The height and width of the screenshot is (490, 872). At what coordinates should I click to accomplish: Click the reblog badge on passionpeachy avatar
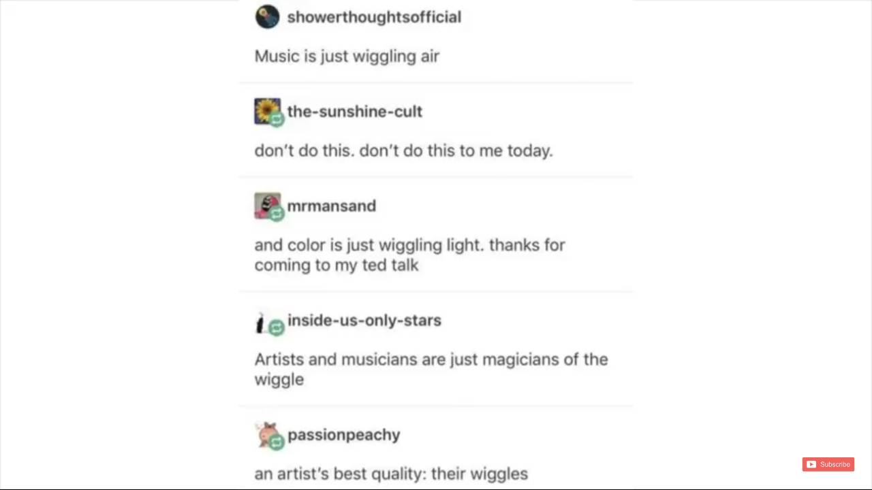[277, 443]
